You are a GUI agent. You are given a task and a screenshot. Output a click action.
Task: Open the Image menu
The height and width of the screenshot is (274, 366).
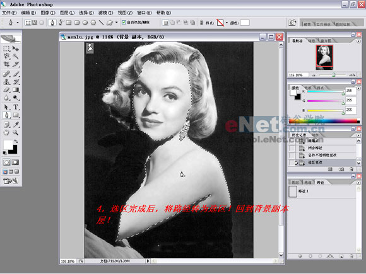click(48, 13)
